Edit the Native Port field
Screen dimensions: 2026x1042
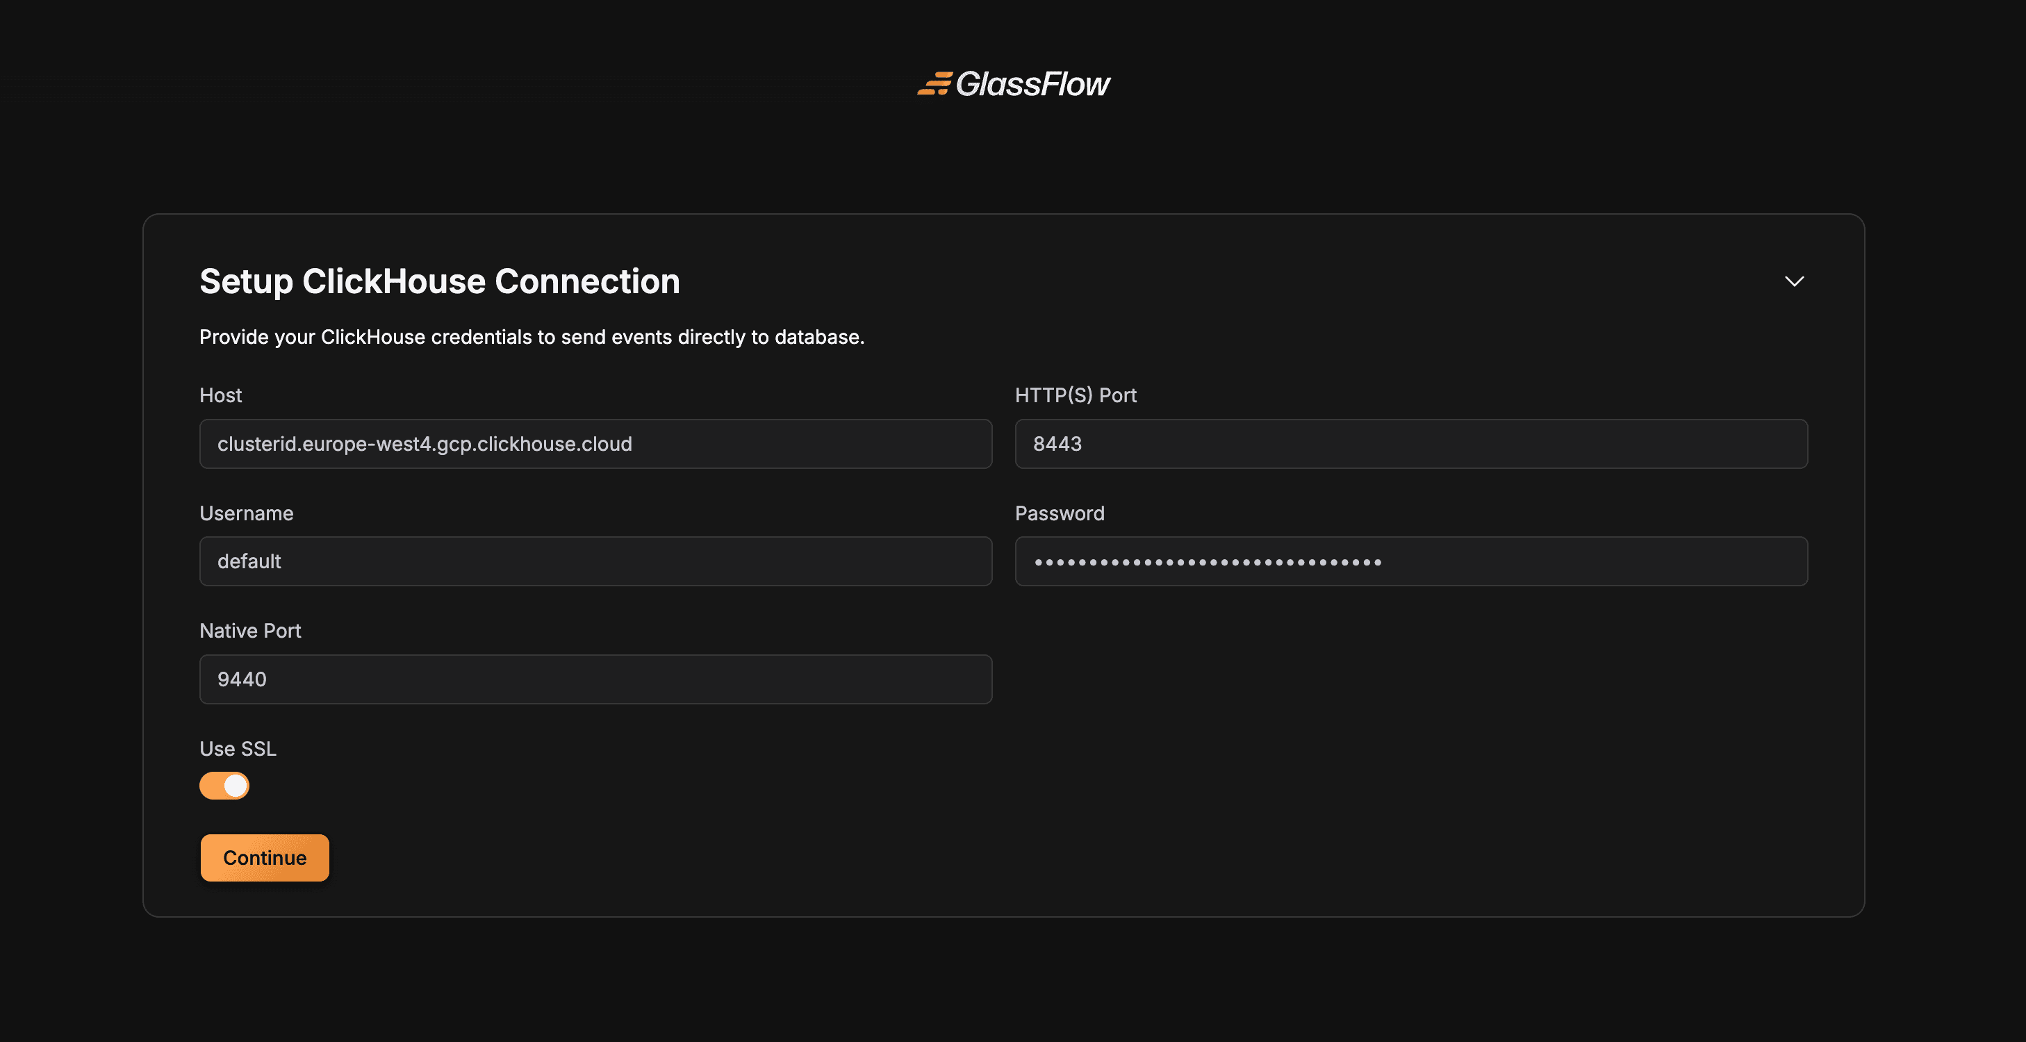[x=595, y=679]
